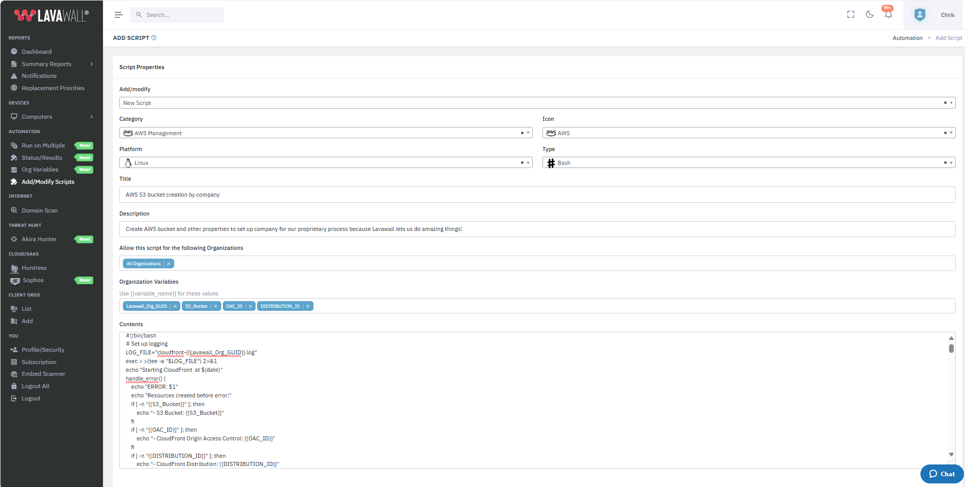965x487 pixels.
Task: Open the Embed Scanner page
Action: tap(44, 373)
